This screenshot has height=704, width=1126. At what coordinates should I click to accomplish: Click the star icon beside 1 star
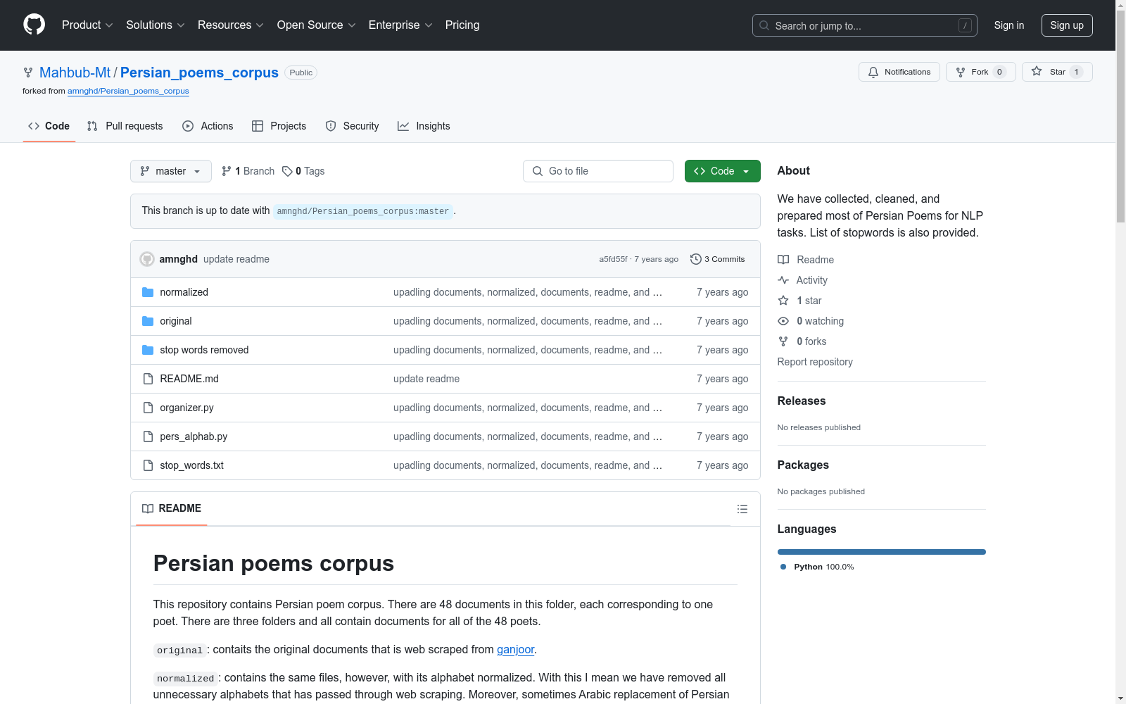click(783, 301)
